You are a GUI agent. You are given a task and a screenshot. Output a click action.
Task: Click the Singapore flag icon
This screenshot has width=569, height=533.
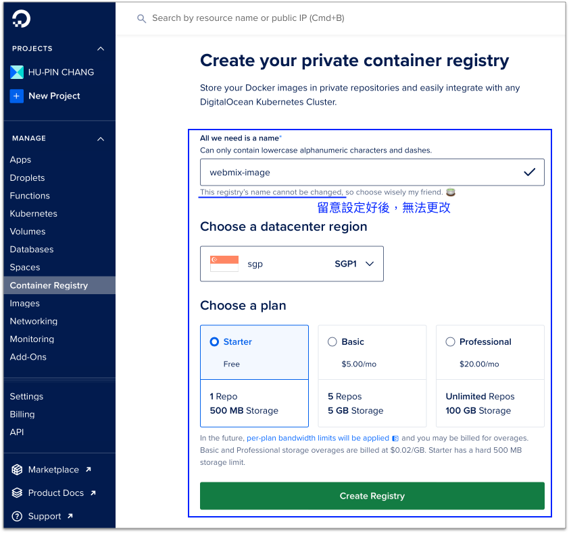tap(224, 264)
